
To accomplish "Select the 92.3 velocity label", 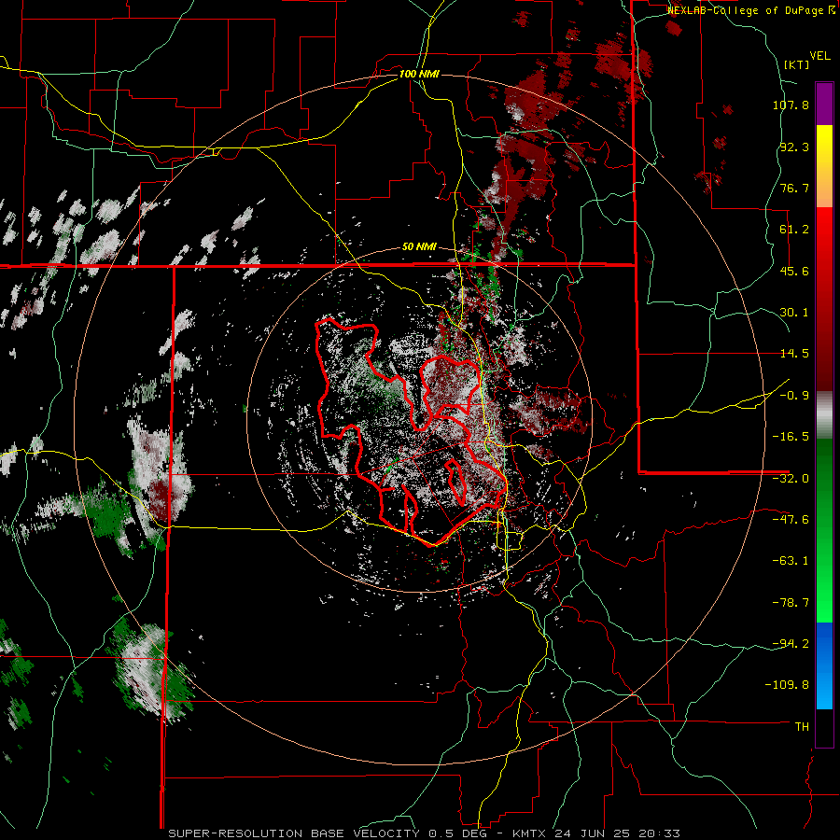I will click(794, 147).
